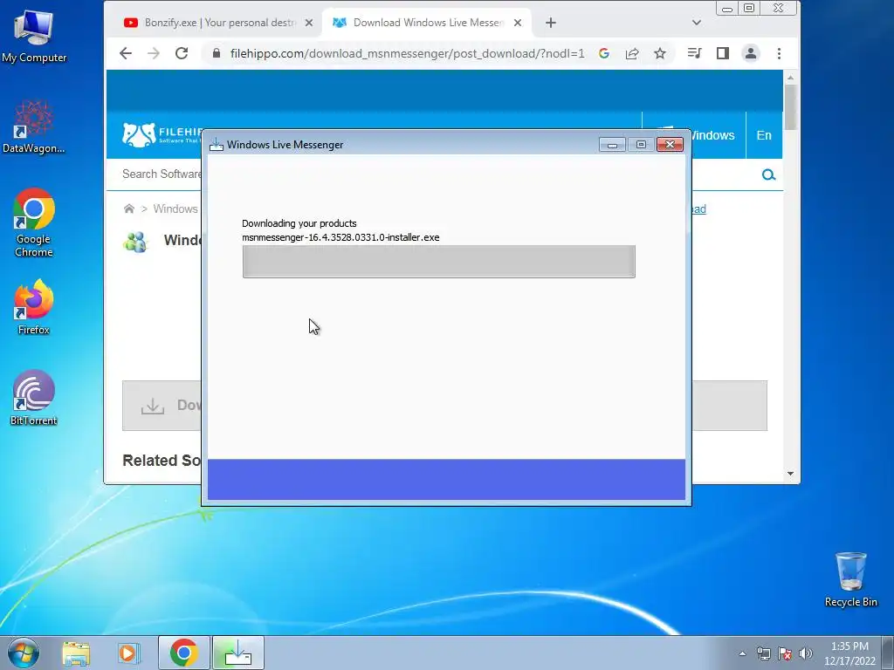Click the page's vertical scrollbar thumb
Viewport: 894px width, 670px height.
click(x=790, y=107)
